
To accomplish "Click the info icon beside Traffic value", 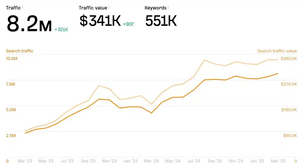I will click(109, 7).
